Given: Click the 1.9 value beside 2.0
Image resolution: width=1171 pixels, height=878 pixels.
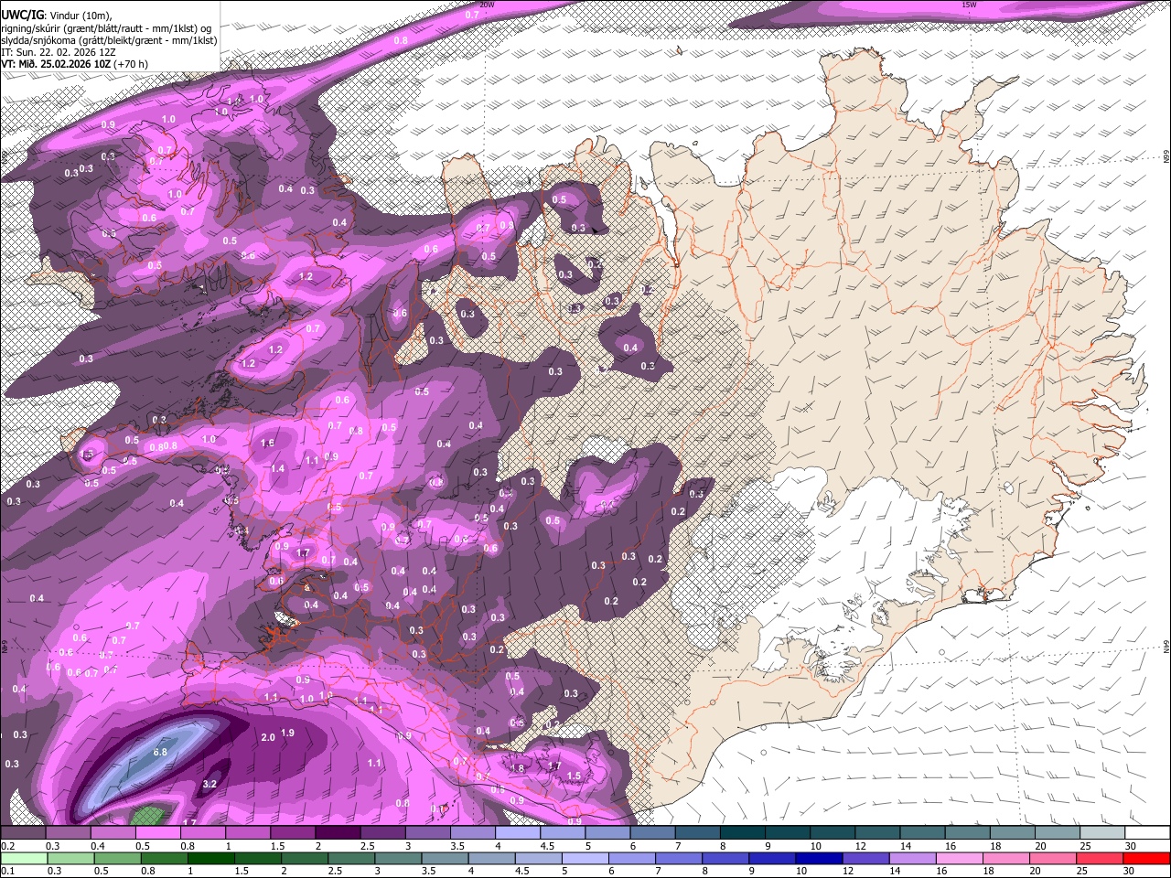Looking at the screenshot, I should pos(287,733).
